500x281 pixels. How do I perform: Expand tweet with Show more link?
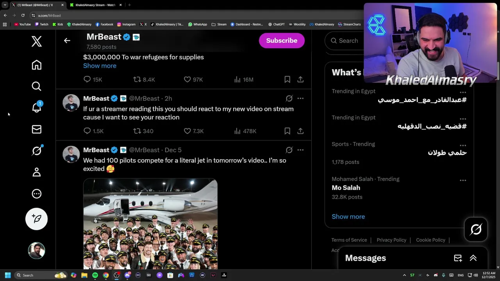pyautogui.click(x=100, y=66)
